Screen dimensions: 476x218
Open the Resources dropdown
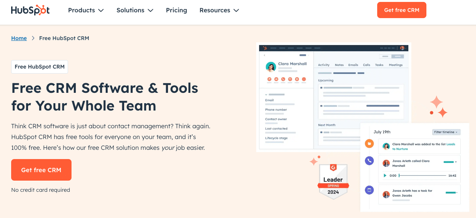pyautogui.click(x=219, y=10)
